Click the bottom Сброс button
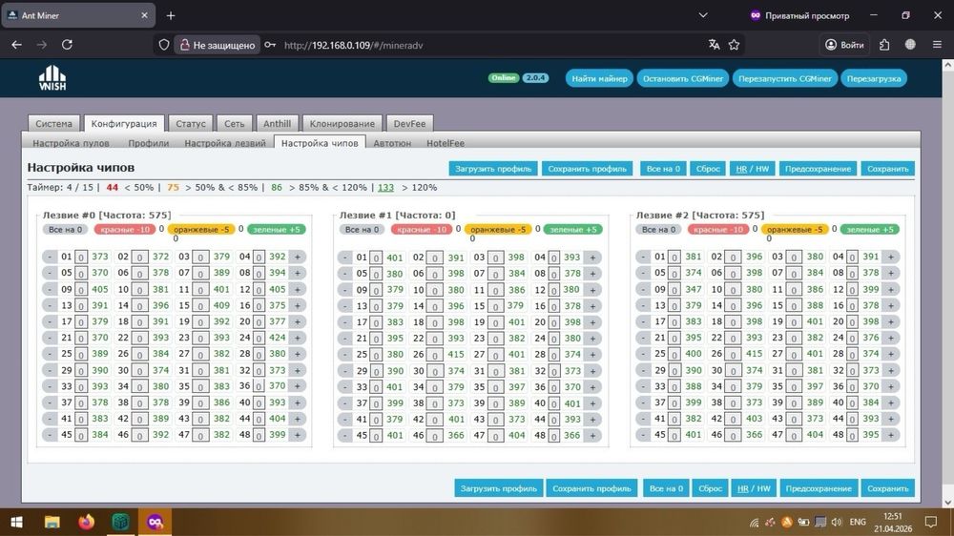The width and height of the screenshot is (954, 536). pyautogui.click(x=710, y=488)
